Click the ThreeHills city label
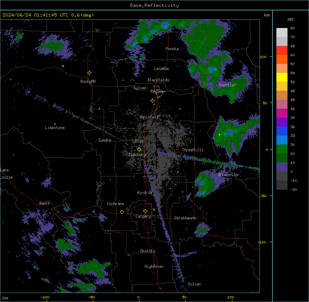The image size is (309, 302). (x=192, y=150)
